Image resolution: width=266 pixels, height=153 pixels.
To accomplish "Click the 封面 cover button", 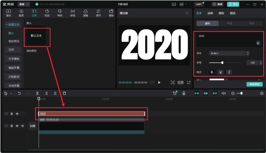I will click(x=33, y=126).
